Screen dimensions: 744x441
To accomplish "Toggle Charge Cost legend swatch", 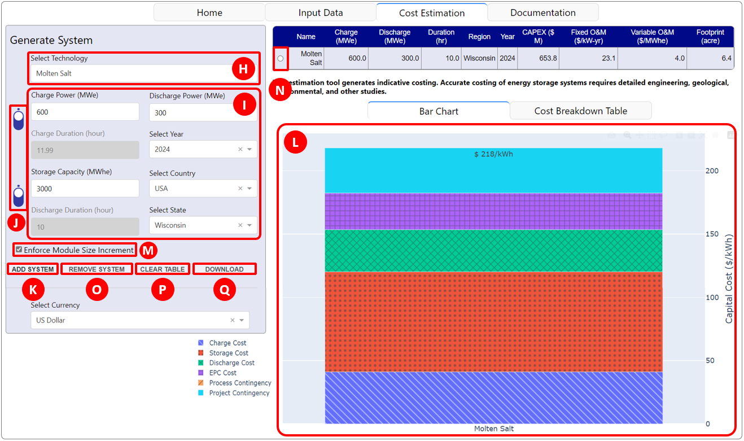I will (x=201, y=343).
